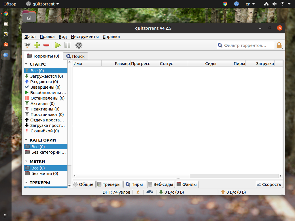Image resolution: width=295 pixels, height=221 pixels.
Task: Open the Правка menu
Action: (47, 37)
